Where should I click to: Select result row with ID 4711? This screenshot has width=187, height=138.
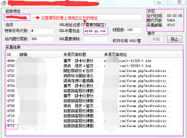point(94,121)
